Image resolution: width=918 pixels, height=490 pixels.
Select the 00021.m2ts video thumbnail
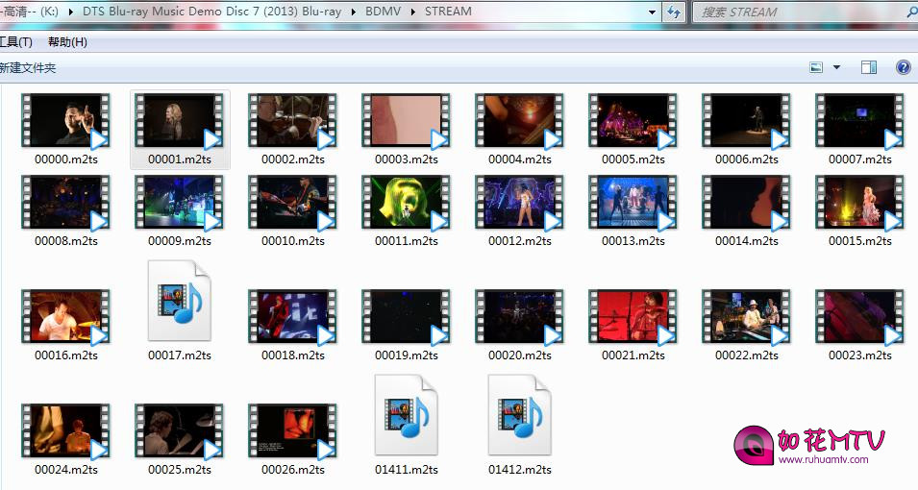pos(633,317)
